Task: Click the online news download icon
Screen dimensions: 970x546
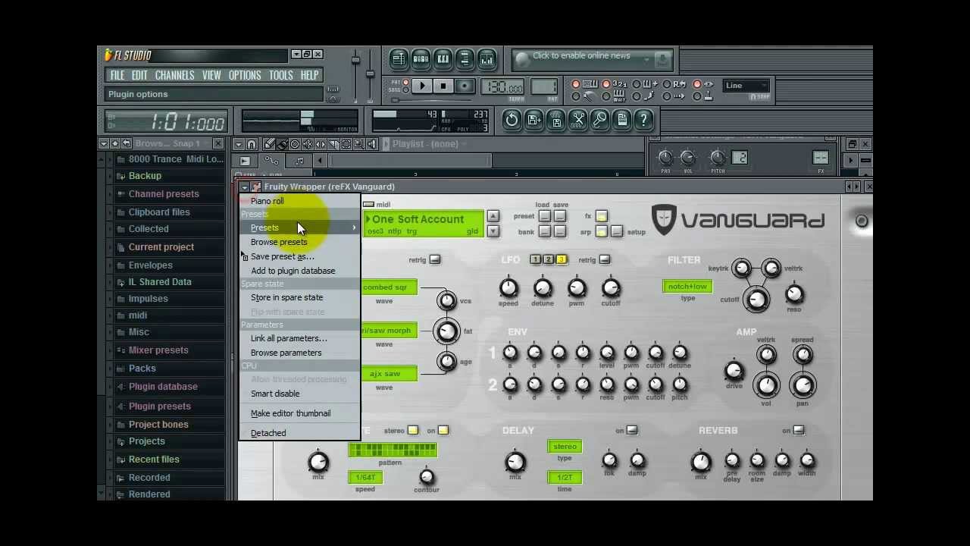Action: (662, 59)
